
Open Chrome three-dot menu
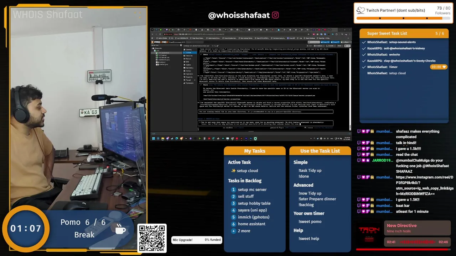click(350, 34)
